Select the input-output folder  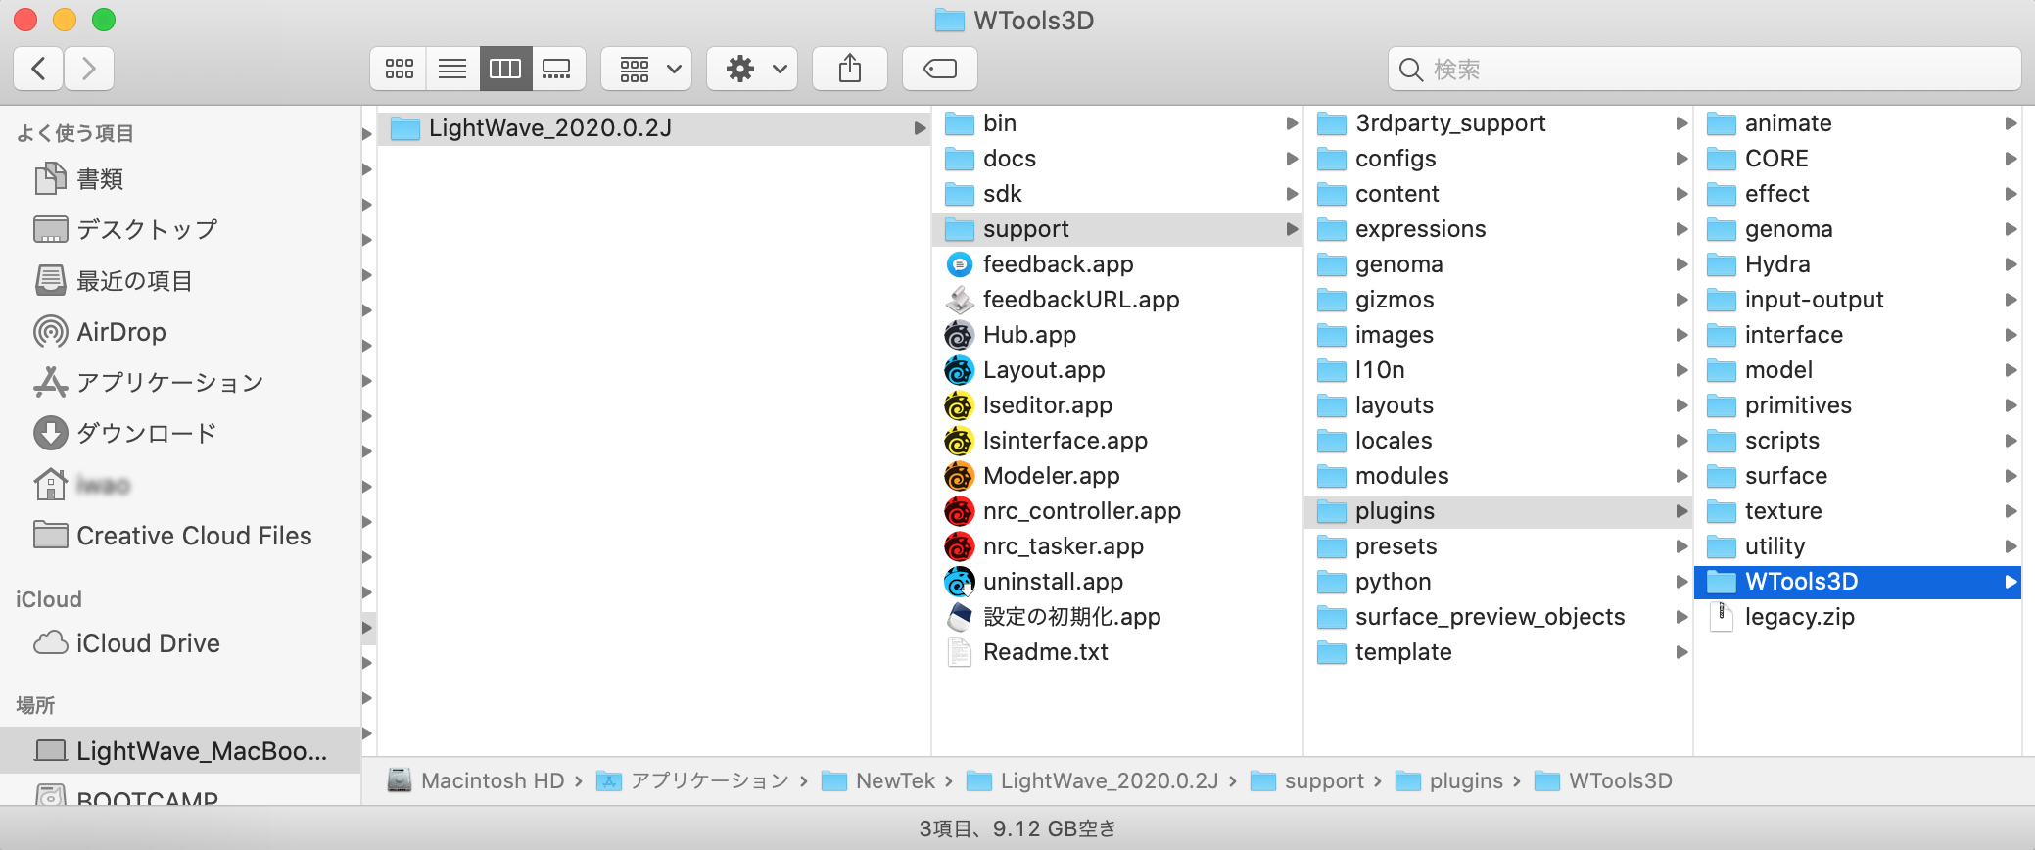point(1859,300)
